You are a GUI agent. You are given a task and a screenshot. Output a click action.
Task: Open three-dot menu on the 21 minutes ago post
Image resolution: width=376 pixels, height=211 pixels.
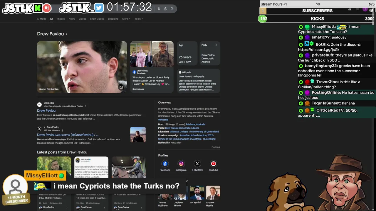[142, 208]
